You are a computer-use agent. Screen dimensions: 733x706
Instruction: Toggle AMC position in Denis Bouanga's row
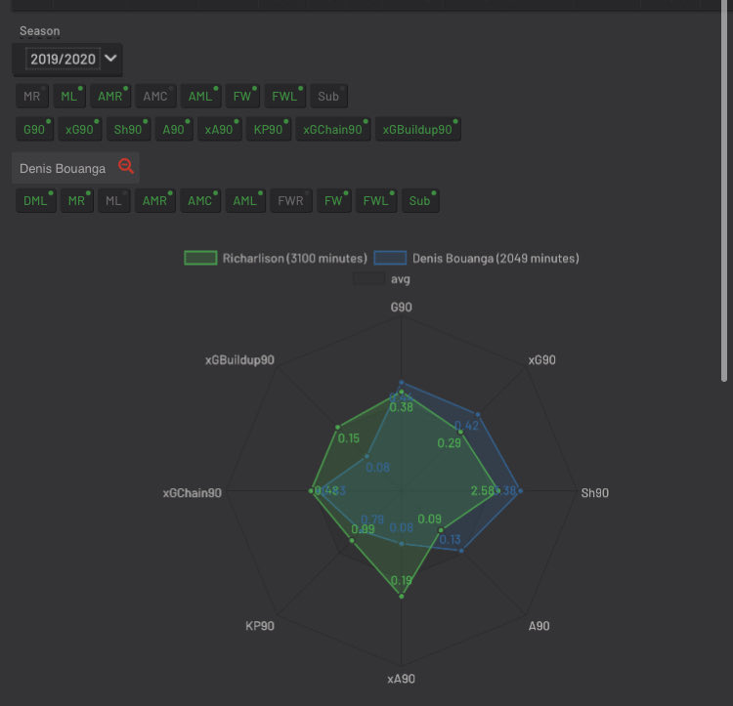click(x=200, y=201)
